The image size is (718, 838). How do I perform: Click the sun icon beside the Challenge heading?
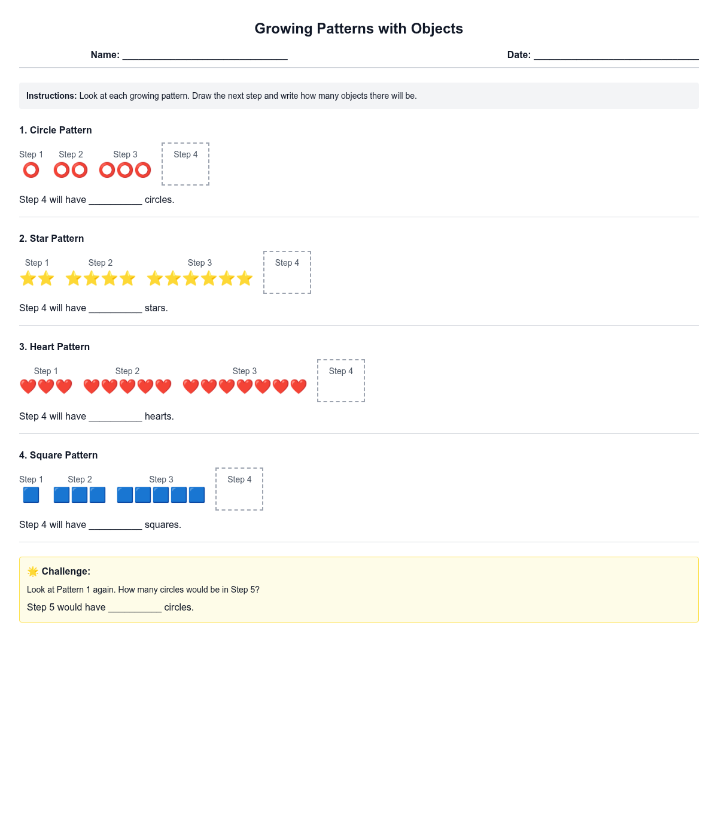point(33,572)
